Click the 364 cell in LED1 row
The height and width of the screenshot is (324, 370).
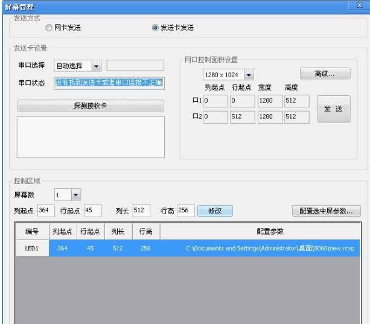click(63, 248)
